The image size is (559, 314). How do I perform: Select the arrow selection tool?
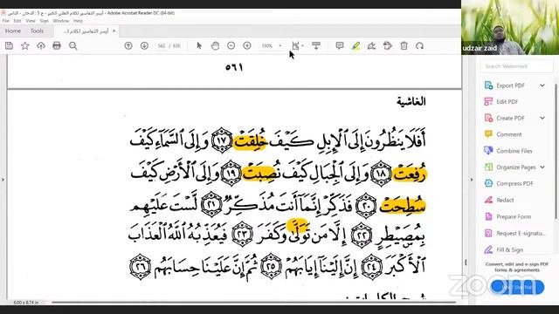199,45
